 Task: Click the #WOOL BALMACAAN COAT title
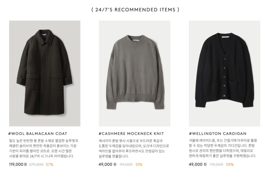(38, 134)
